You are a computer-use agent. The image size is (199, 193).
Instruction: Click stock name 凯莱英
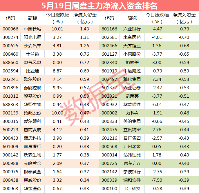coord(132,96)
